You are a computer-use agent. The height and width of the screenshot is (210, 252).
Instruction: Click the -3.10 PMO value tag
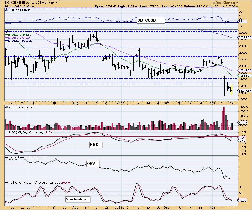242,141
